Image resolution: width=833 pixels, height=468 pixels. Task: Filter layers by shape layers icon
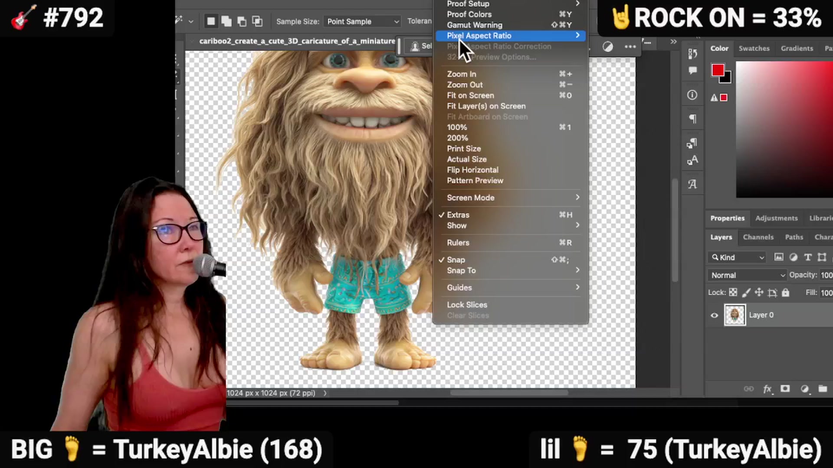coord(822,257)
